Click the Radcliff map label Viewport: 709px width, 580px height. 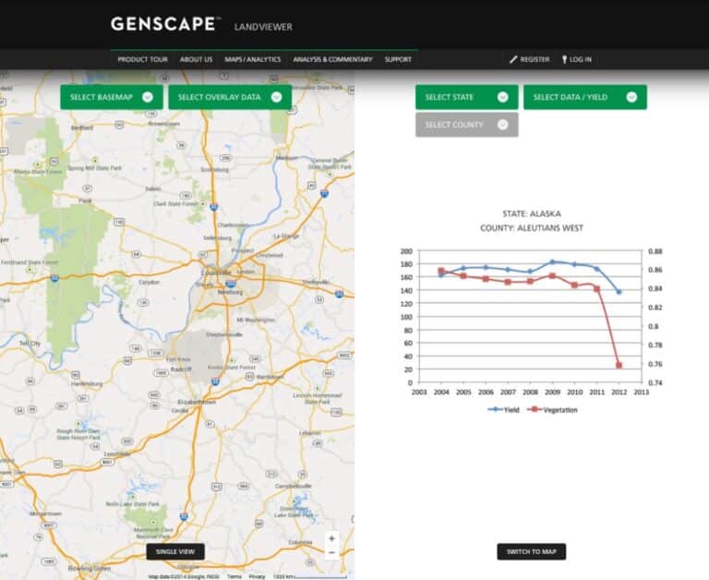tap(181, 369)
